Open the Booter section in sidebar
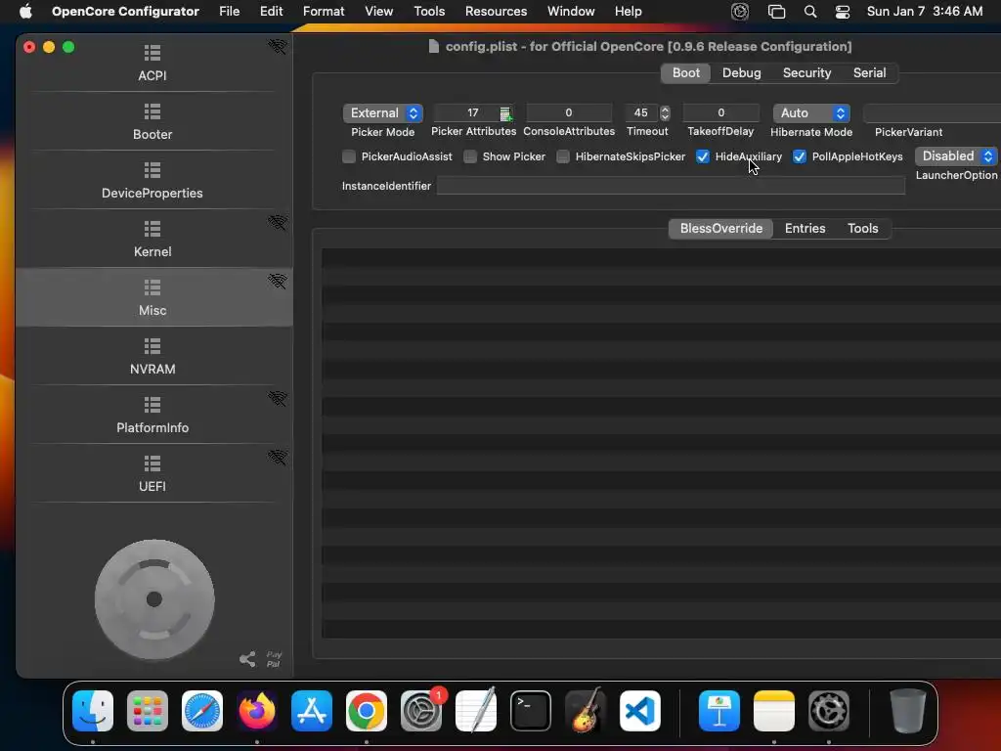The height and width of the screenshot is (751, 1001). click(x=152, y=121)
